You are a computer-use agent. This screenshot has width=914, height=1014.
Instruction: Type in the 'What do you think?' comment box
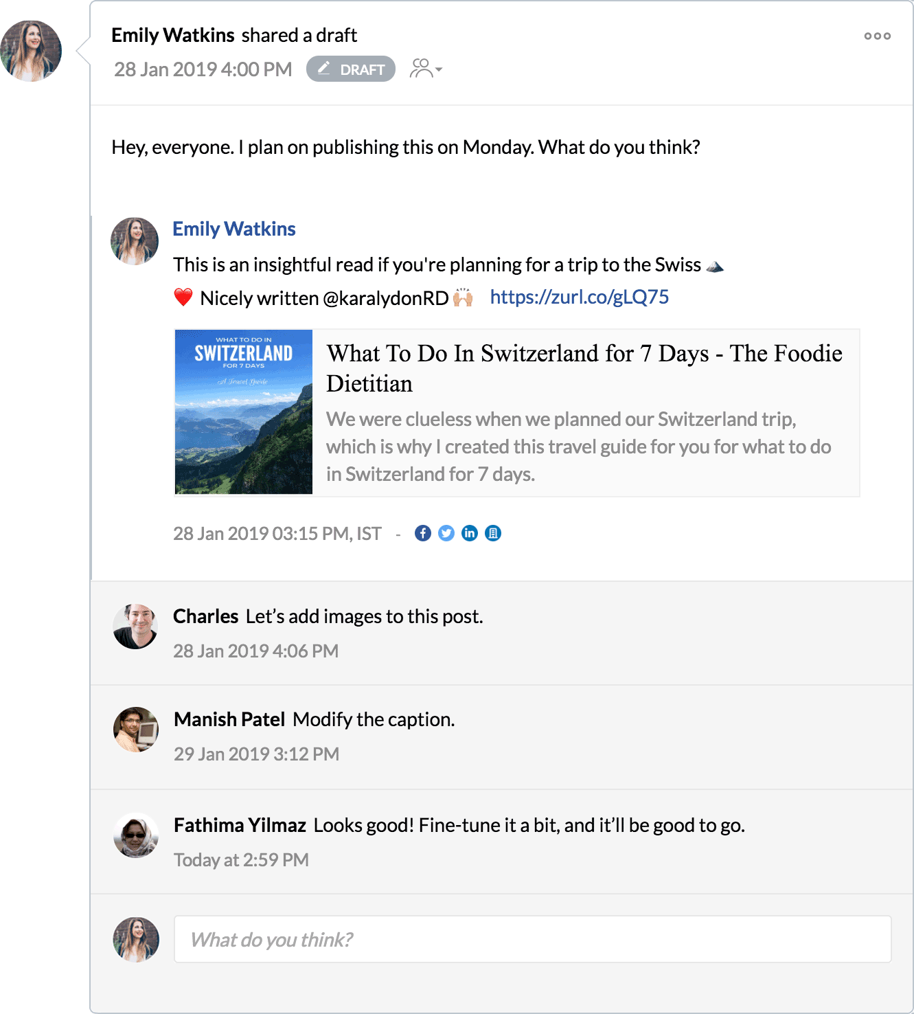[532, 939]
